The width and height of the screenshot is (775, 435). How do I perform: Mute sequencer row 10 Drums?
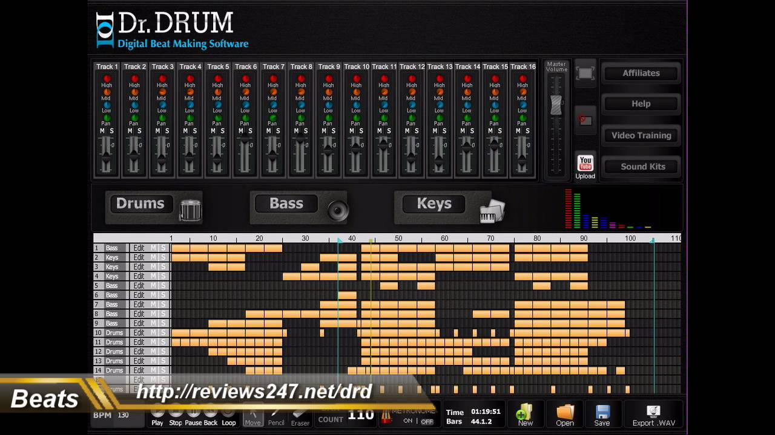point(154,333)
